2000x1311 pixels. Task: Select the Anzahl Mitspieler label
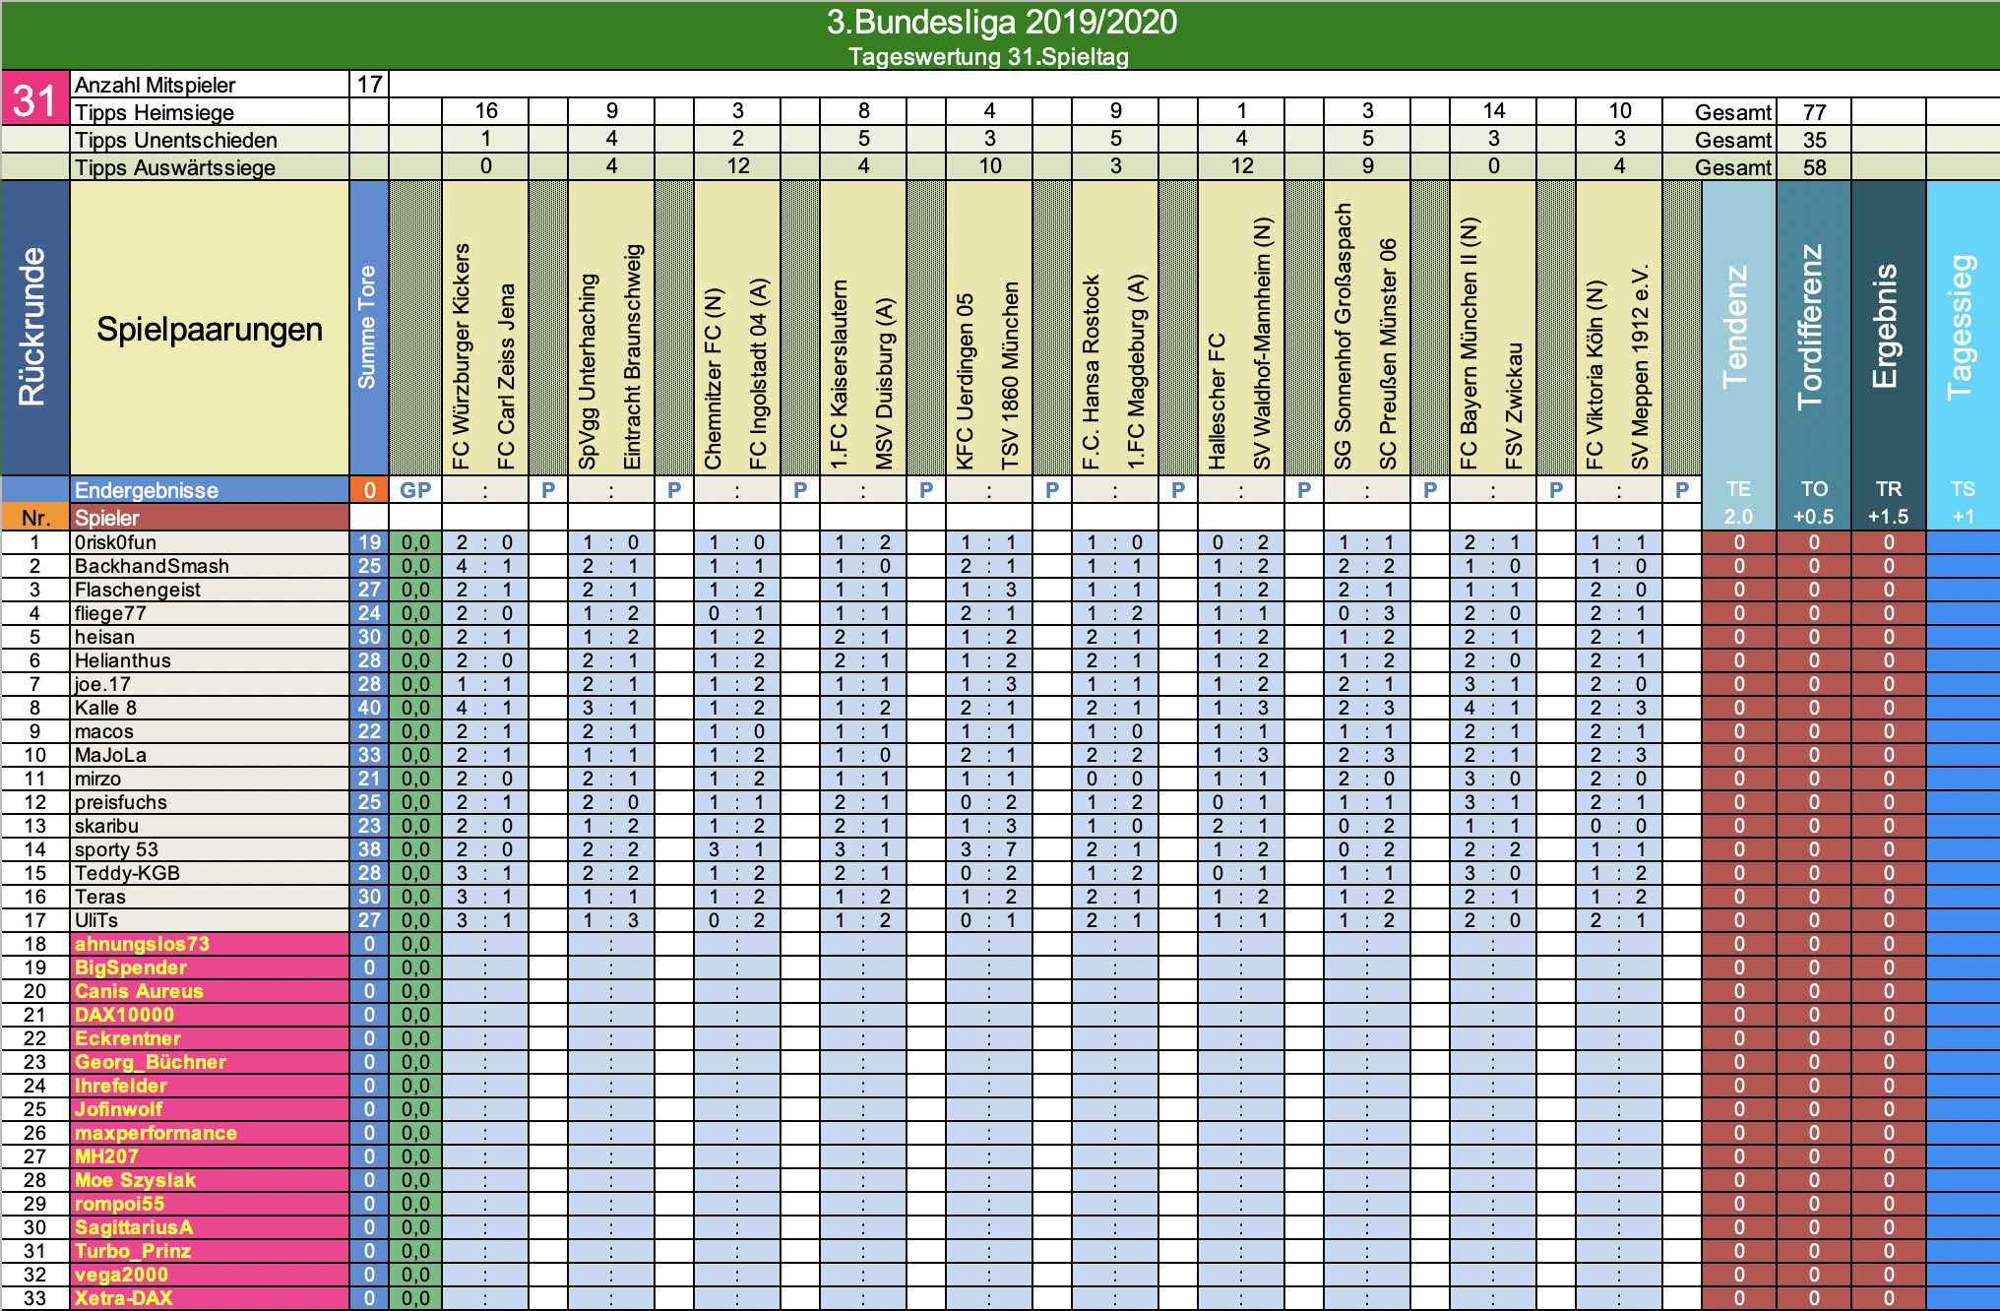(x=156, y=85)
